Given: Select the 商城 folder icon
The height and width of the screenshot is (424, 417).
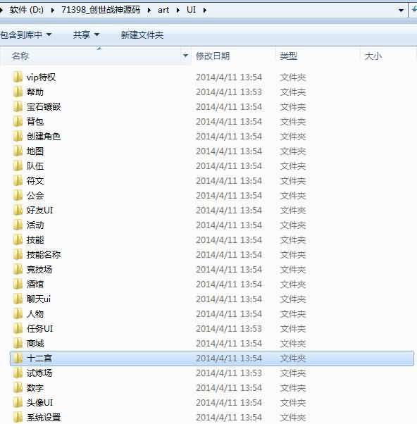Looking at the screenshot, I should coord(18,344).
